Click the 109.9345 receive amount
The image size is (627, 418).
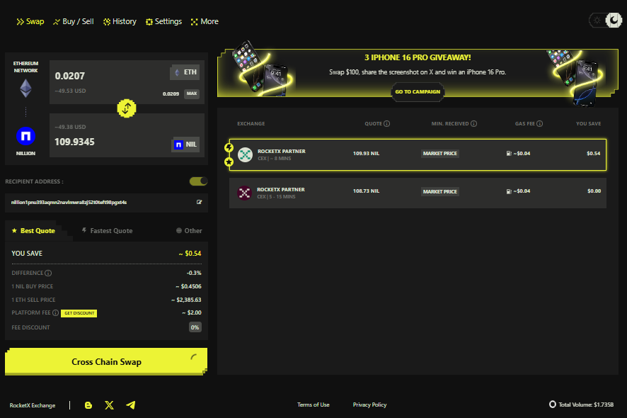click(74, 142)
